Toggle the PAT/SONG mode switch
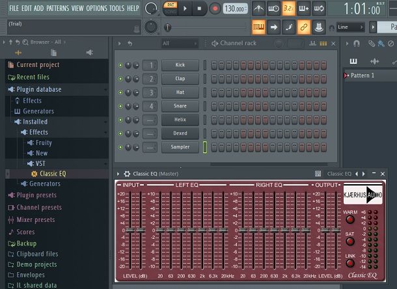397x289 pixels. 171,8
